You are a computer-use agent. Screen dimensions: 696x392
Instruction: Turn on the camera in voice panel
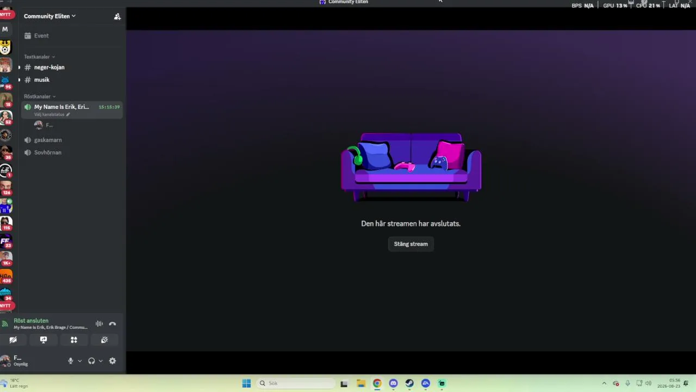[x=13, y=340]
